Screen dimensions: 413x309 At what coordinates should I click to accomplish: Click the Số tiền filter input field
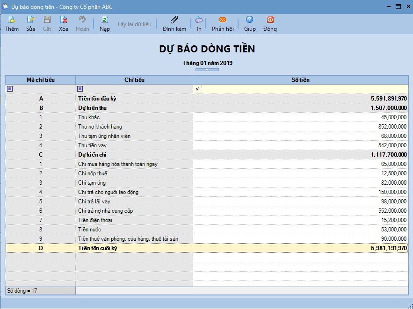304,89
